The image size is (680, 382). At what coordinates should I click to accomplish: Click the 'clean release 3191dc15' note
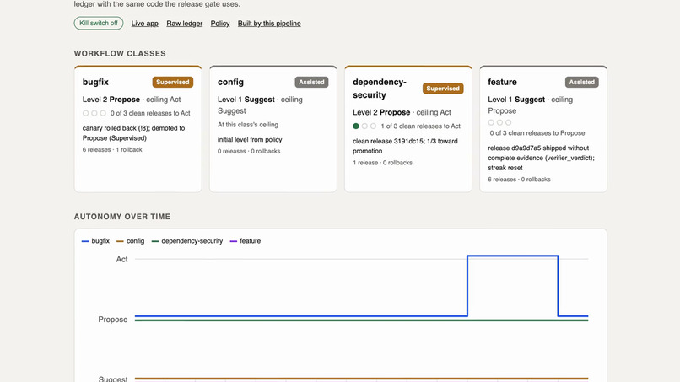pyautogui.click(x=405, y=146)
